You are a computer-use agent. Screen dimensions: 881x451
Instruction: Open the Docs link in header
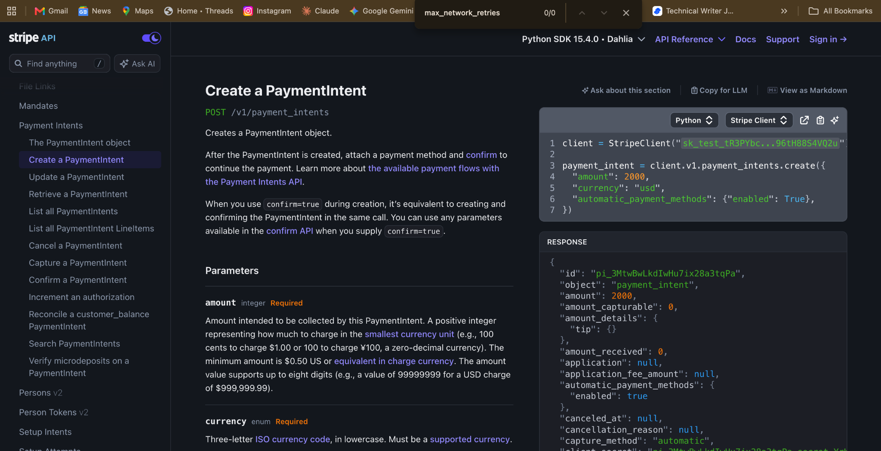coord(745,39)
